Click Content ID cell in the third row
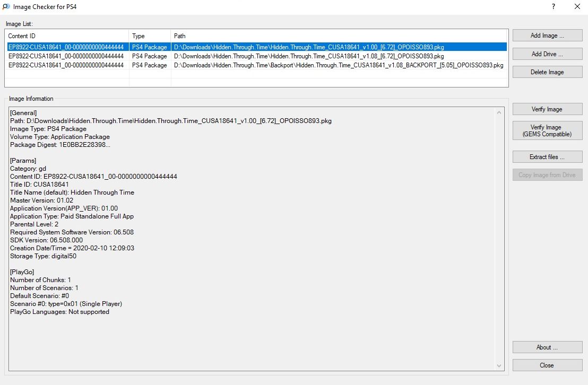 point(66,65)
